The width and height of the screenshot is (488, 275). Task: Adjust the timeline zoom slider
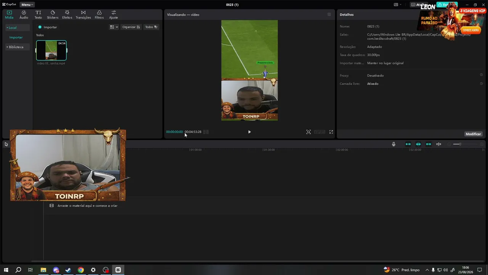coord(466,144)
